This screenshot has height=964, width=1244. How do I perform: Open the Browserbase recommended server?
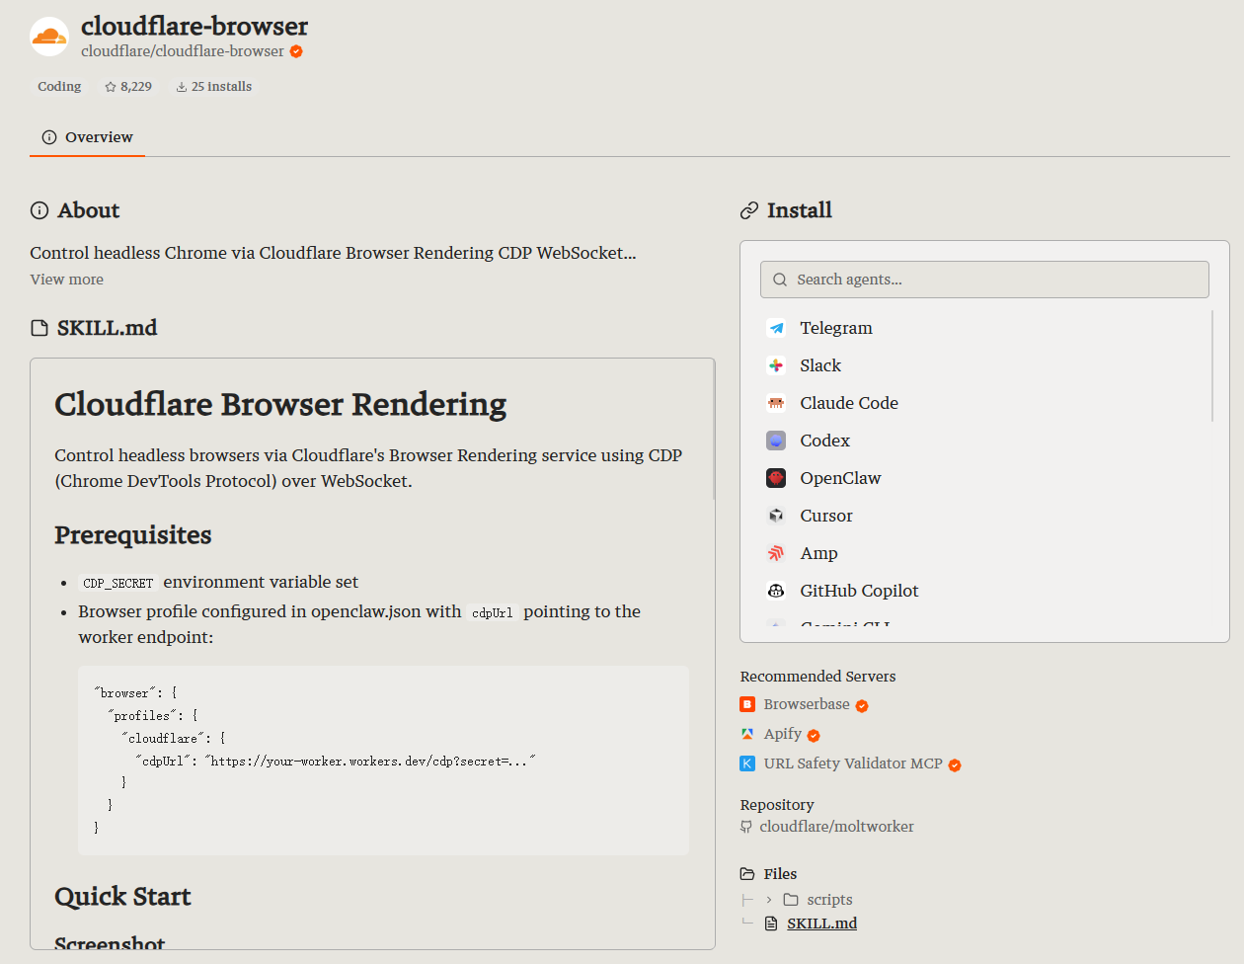pyautogui.click(x=806, y=704)
